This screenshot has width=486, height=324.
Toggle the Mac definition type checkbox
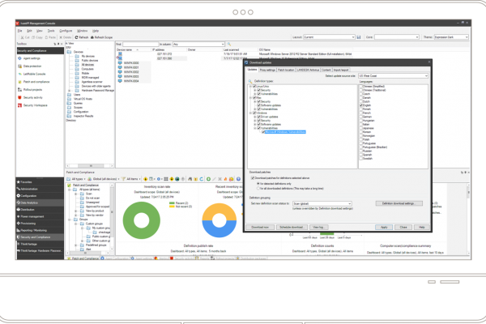click(x=254, y=98)
